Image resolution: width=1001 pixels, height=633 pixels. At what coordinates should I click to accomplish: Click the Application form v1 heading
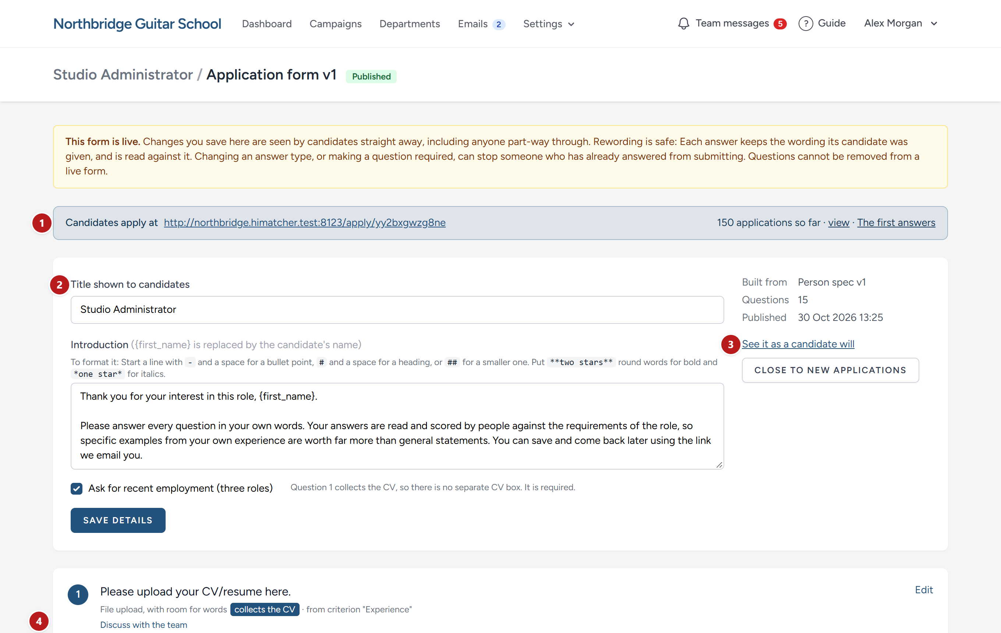(x=272, y=75)
